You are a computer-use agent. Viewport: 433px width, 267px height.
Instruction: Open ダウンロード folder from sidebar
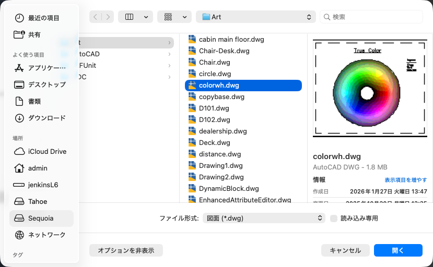(x=41, y=118)
